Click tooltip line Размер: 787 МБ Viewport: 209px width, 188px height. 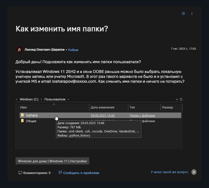69,127
